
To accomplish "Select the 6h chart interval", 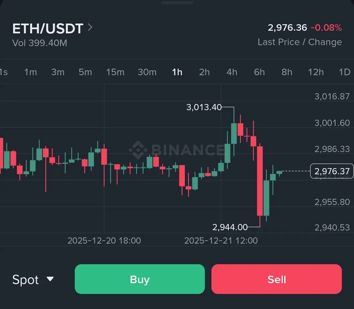I will coord(259,72).
